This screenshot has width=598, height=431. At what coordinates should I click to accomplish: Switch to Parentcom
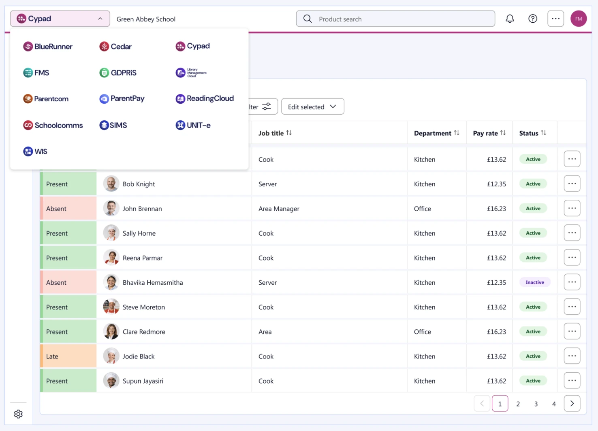pos(46,99)
